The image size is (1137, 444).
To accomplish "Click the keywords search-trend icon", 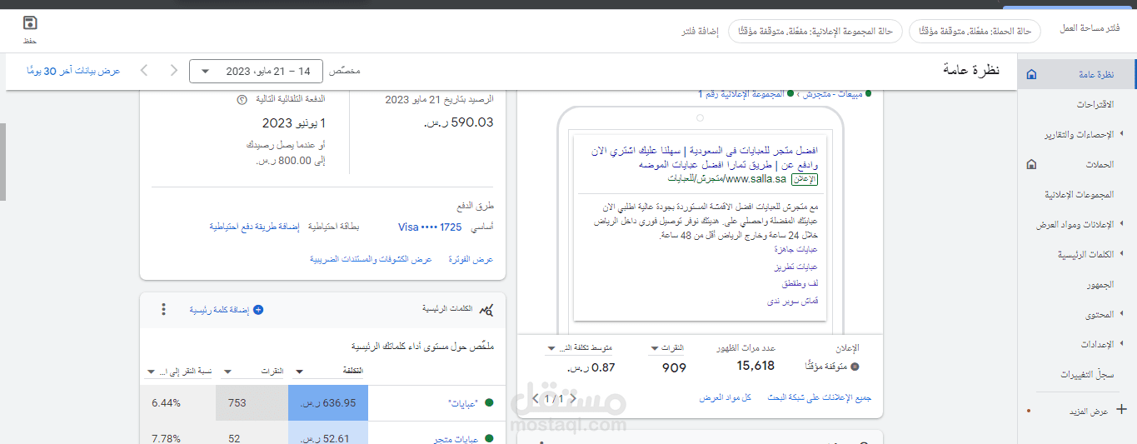I will tap(487, 310).
